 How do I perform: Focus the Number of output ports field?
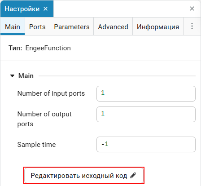146,114
